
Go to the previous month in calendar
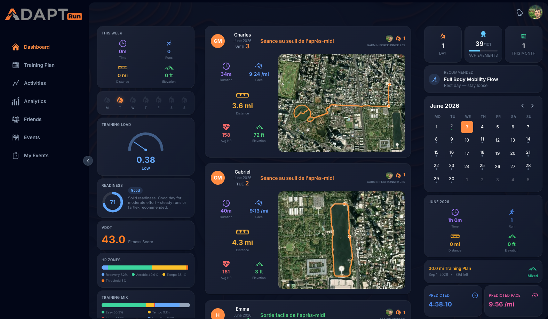pyautogui.click(x=523, y=106)
